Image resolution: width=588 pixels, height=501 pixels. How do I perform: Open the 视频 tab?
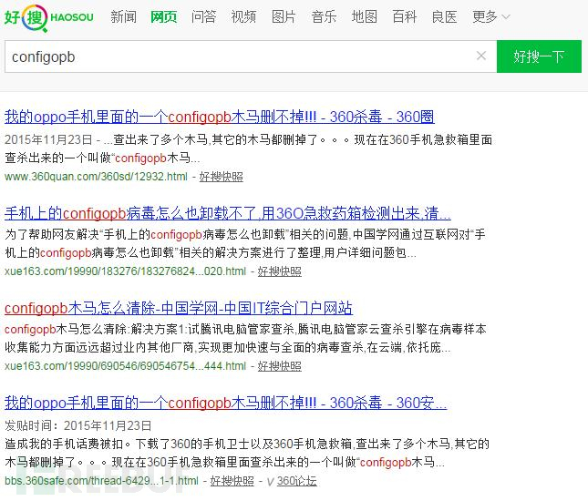tap(243, 17)
